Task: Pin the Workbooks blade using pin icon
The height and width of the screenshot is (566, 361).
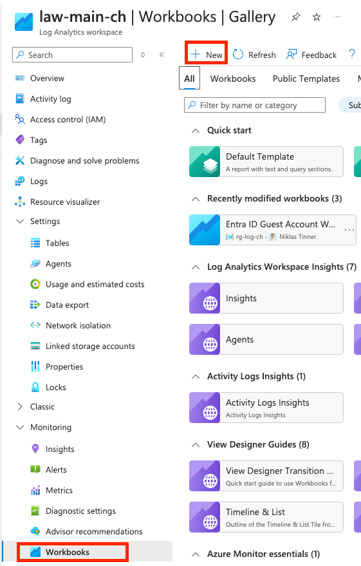Action: 296,17
